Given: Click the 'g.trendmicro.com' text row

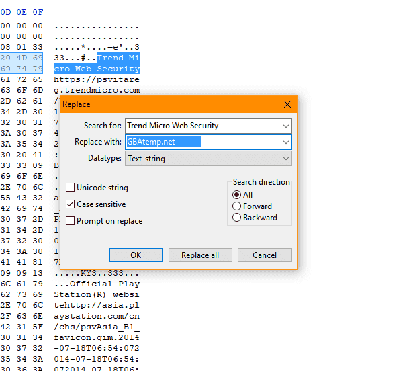Looking at the screenshot, I should coord(97,91).
